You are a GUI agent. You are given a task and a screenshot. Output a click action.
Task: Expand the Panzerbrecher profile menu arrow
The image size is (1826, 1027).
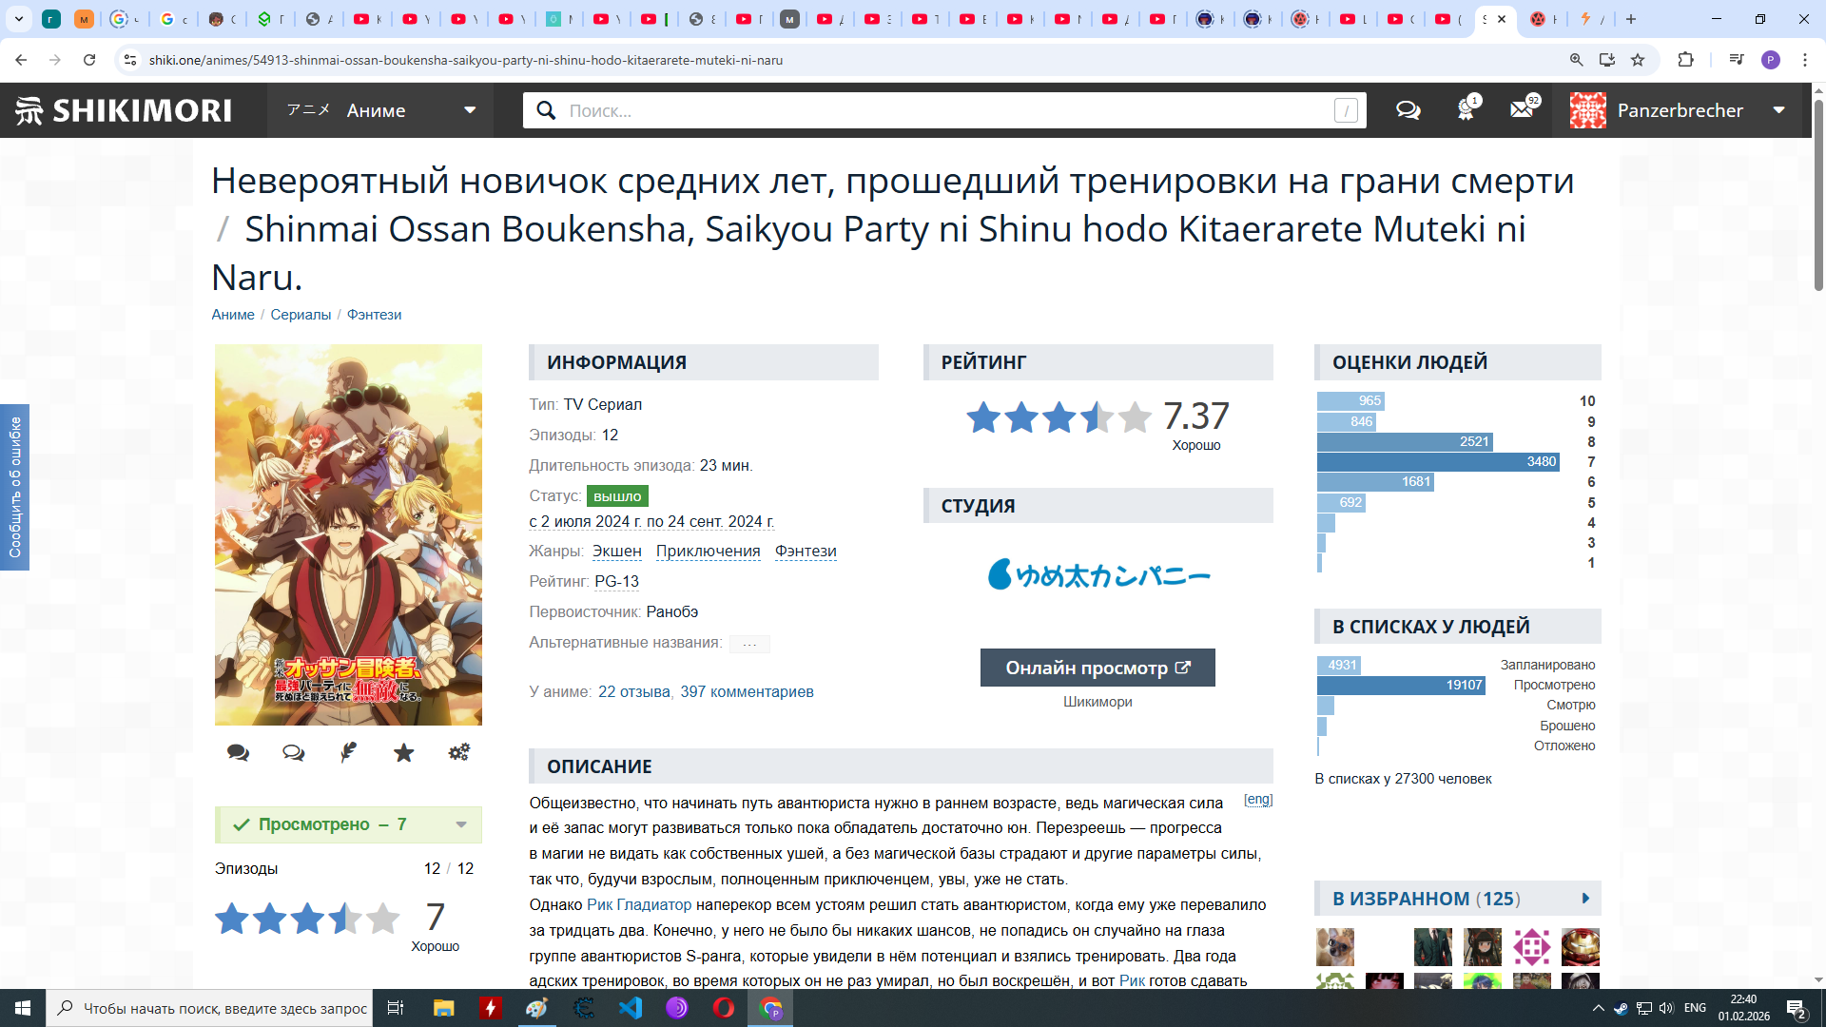tap(1778, 110)
